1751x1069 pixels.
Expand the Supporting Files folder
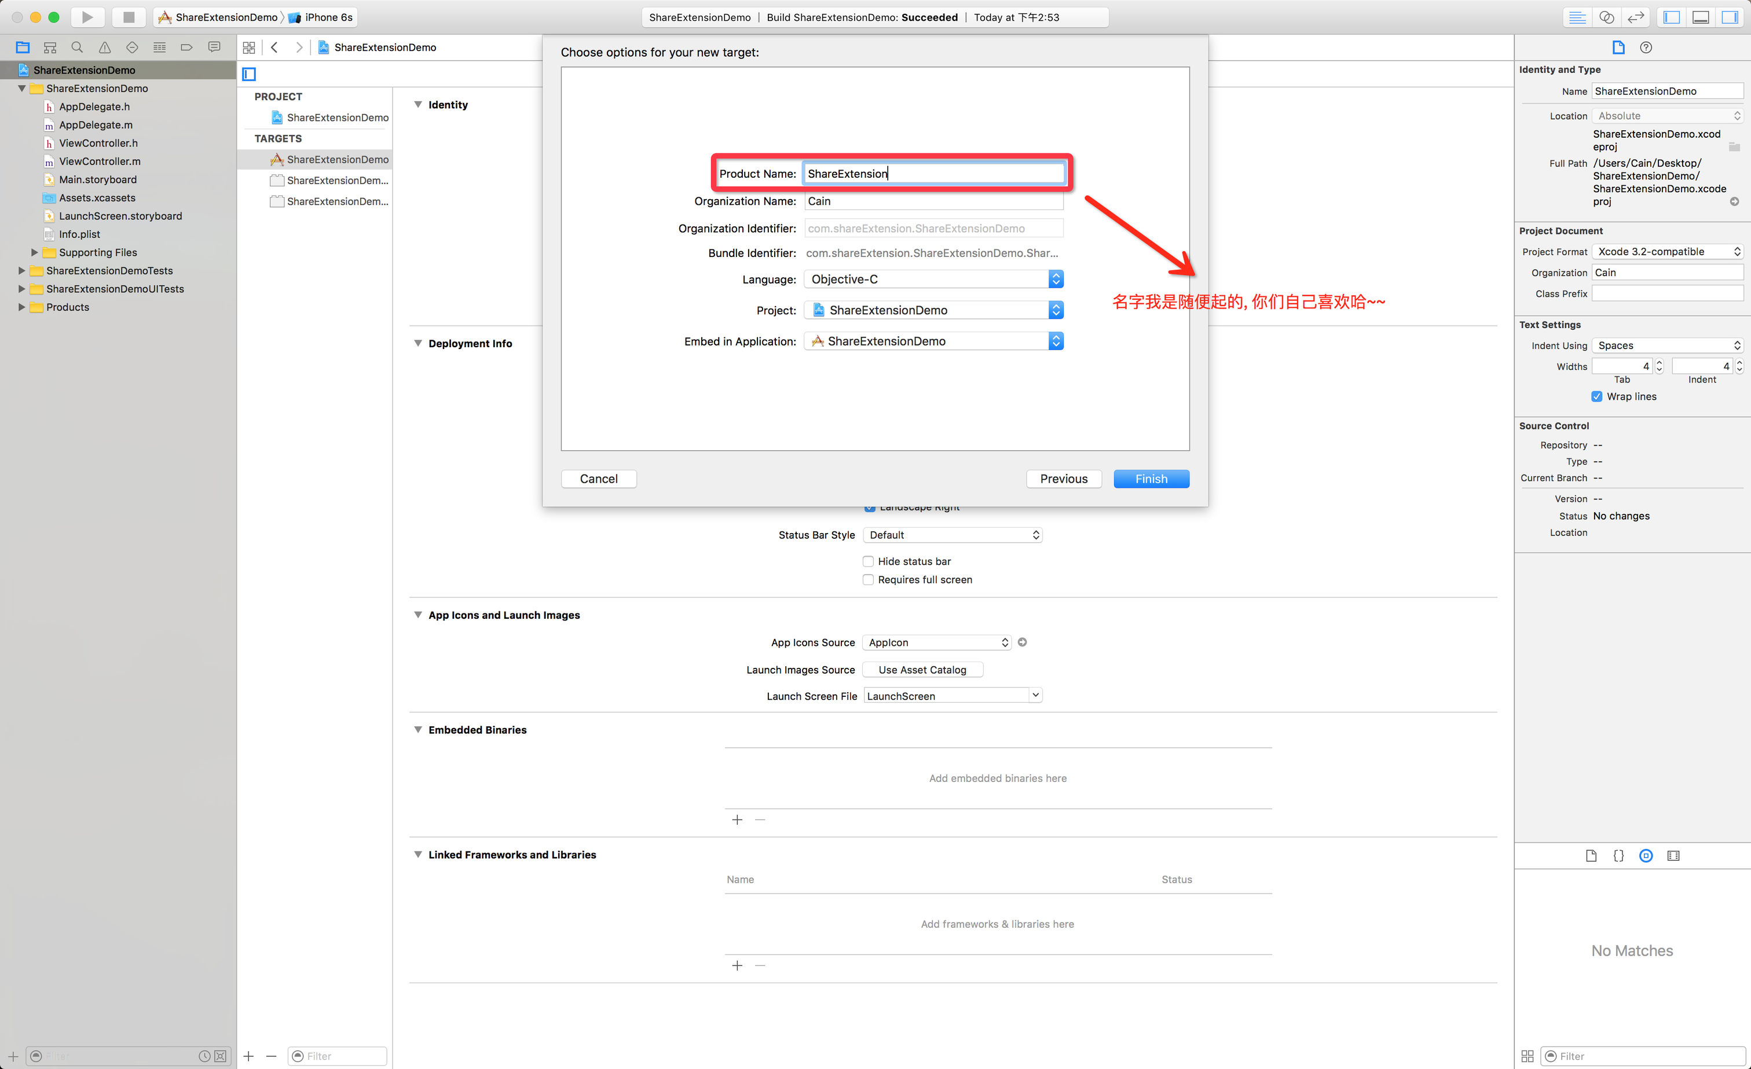click(x=34, y=252)
